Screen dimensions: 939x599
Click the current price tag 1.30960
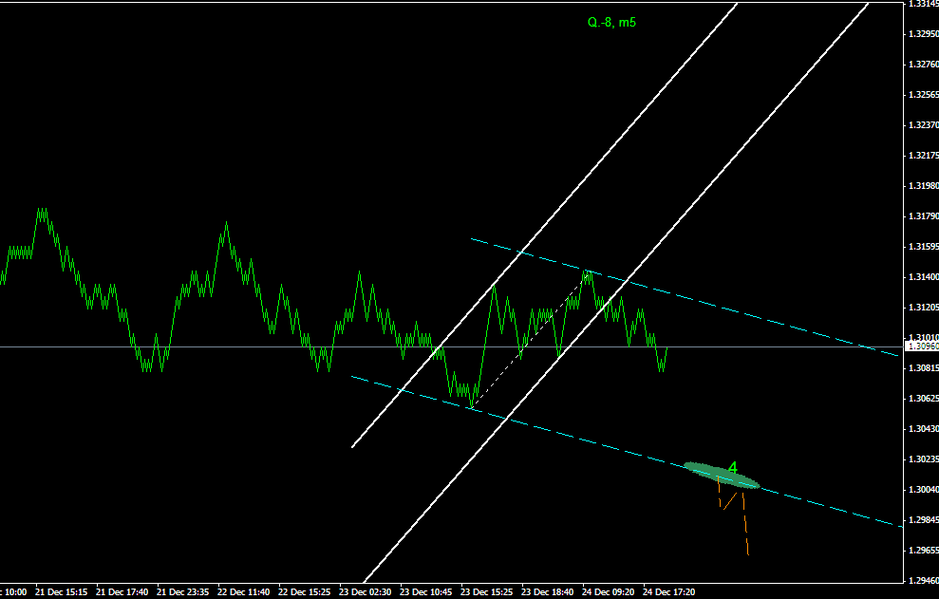coord(923,346)
